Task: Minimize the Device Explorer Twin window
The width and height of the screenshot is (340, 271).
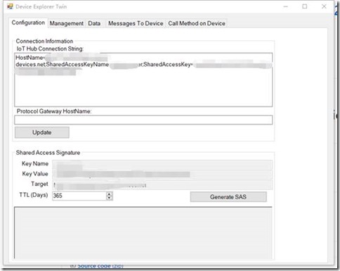Action: [x=286, y=6]
